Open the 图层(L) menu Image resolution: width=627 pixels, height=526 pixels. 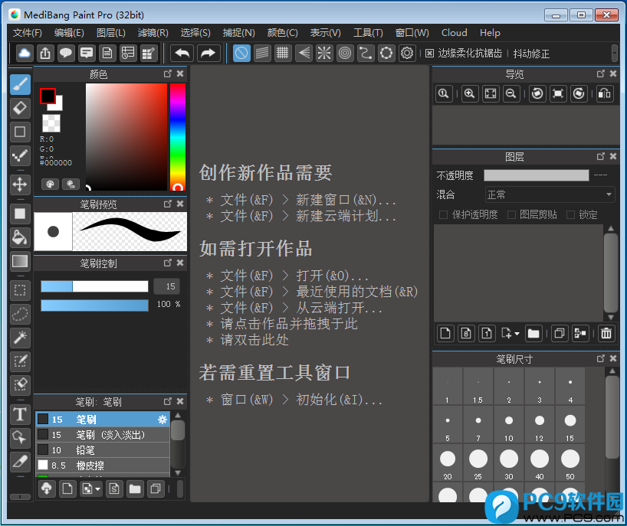111,33
